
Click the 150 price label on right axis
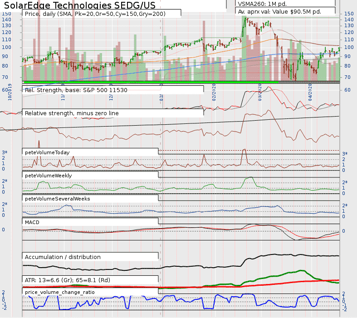349,14
